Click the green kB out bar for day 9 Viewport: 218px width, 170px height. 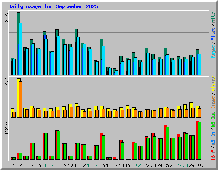pos(65,152)
